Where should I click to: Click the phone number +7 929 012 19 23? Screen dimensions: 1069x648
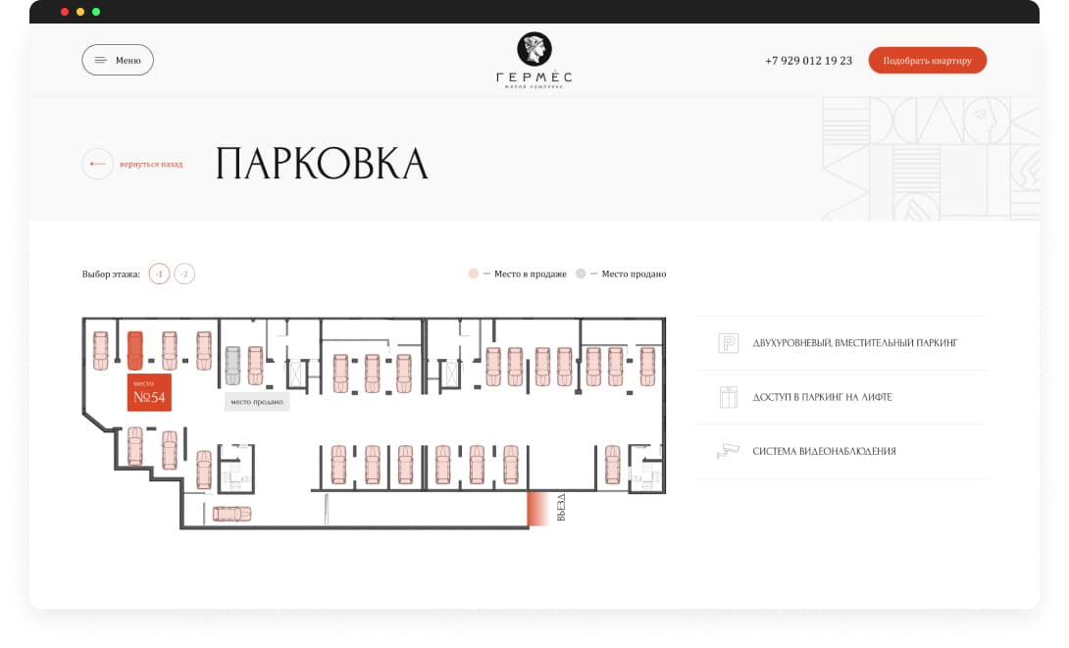coord(808,61)
